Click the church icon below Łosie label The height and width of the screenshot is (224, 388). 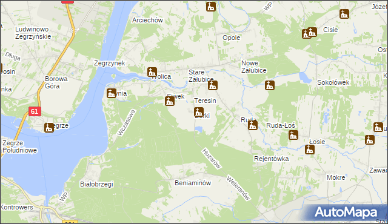coord(310,150)
